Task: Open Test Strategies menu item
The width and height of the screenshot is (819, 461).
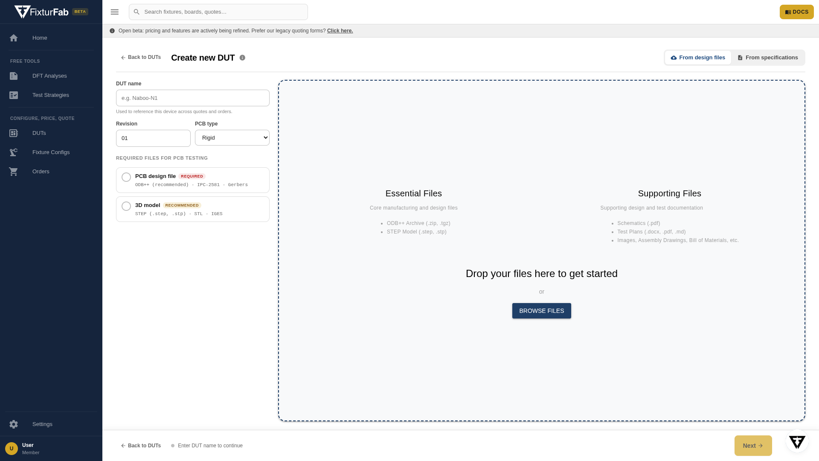Action: point(51,95)
